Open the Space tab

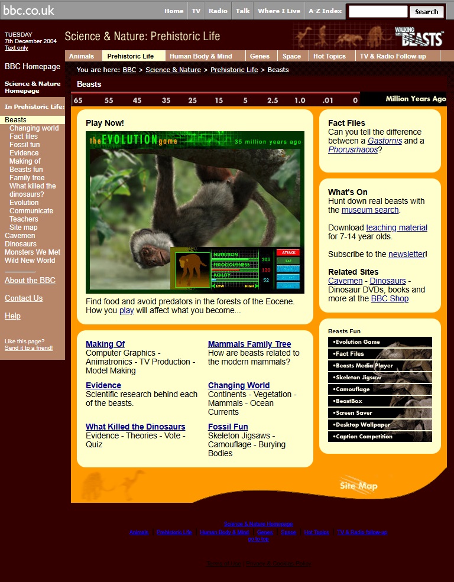click(292, 56)
